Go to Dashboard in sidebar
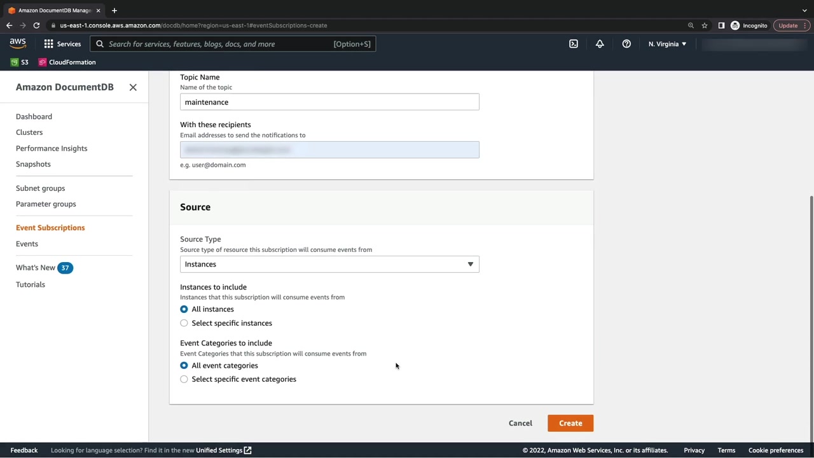814x458 pixels. pyautogui.click(x=34, y=116)
